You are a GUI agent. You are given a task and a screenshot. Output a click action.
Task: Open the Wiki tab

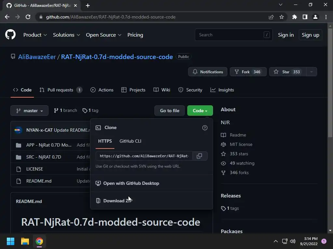tap(162, 90)
